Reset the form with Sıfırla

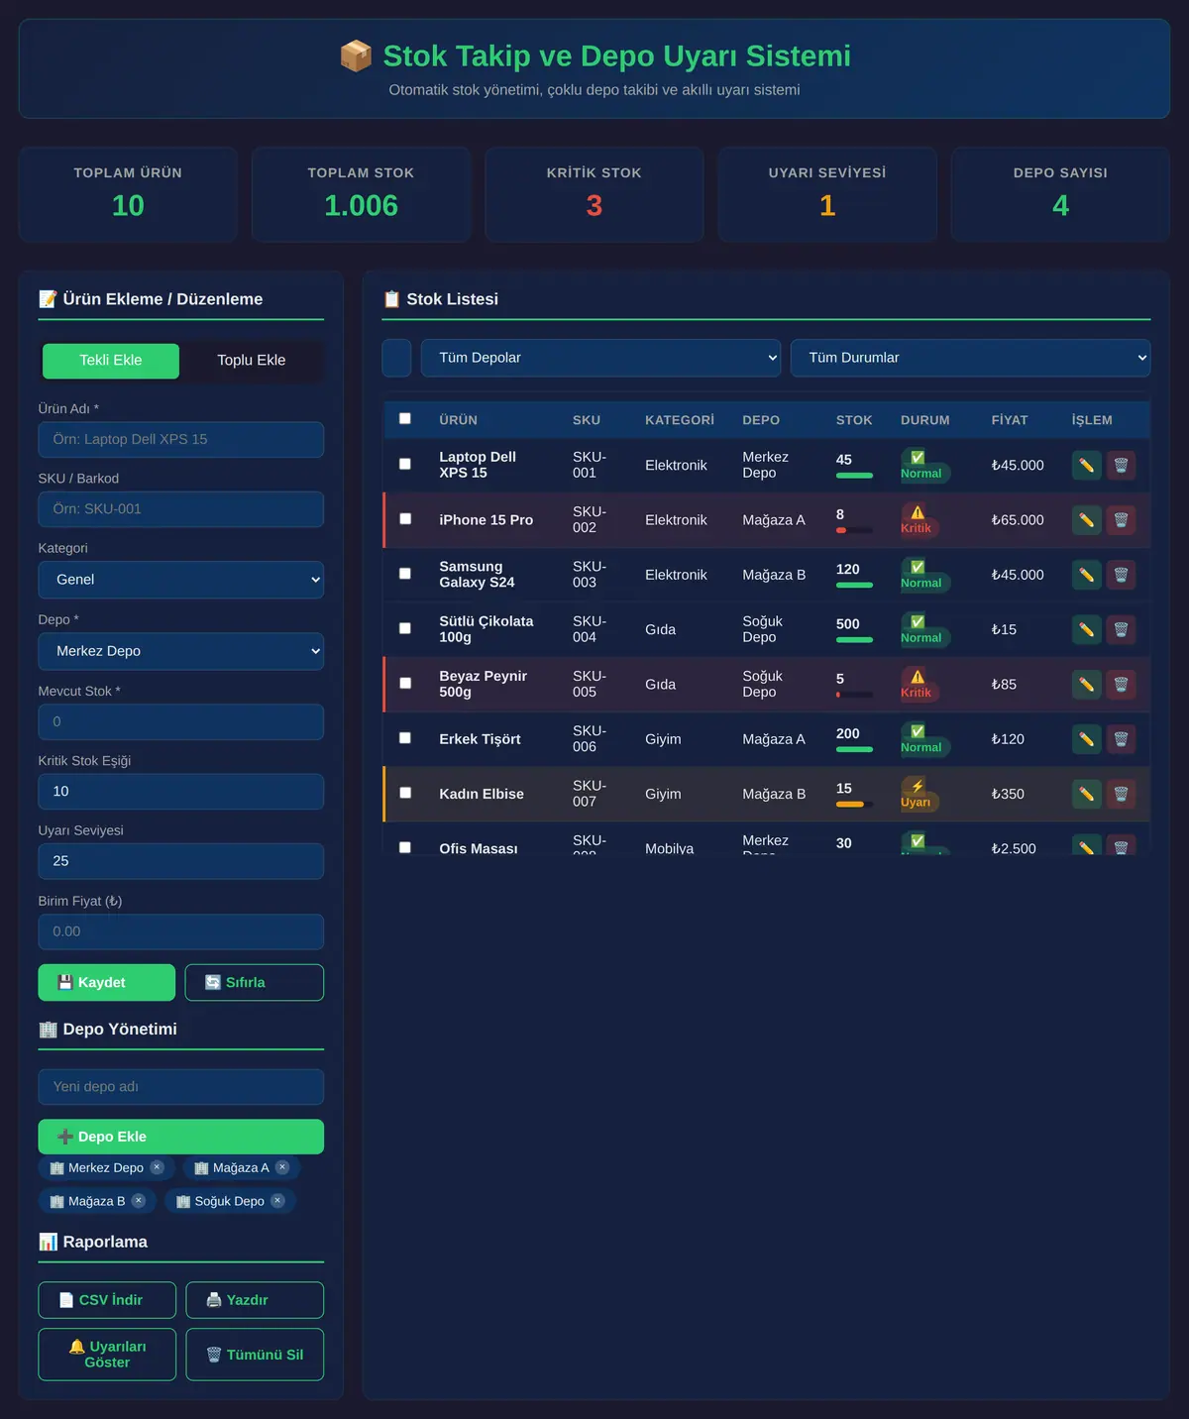click(x=255, y=982)
